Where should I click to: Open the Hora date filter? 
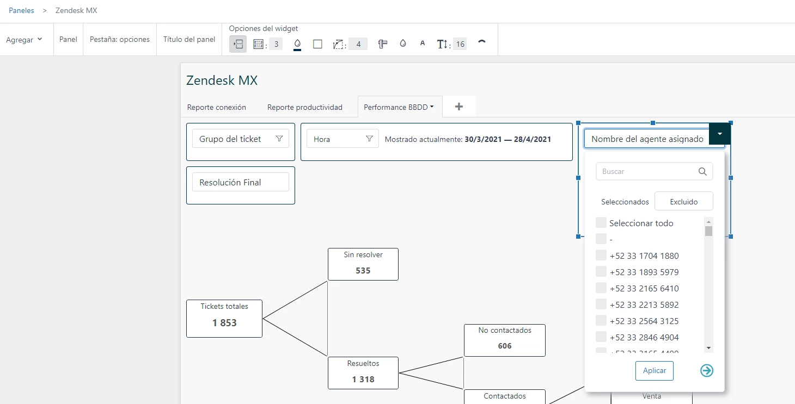click(343, 139)
